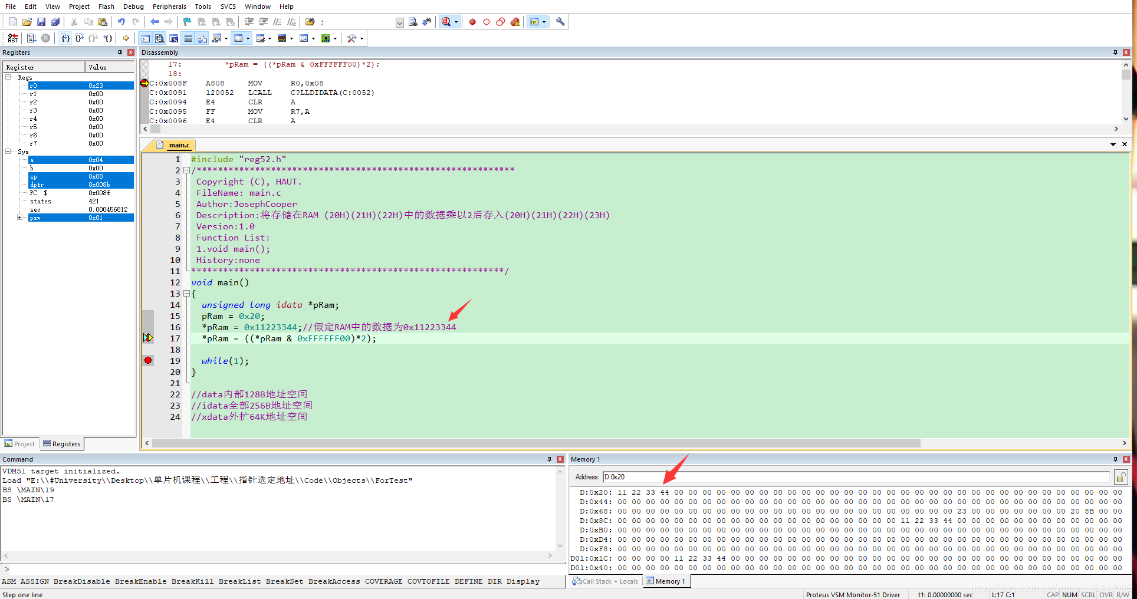This screenshot has height=599, width=1137.
Task: Collapse code block at line 13
Action: [186, 293]
